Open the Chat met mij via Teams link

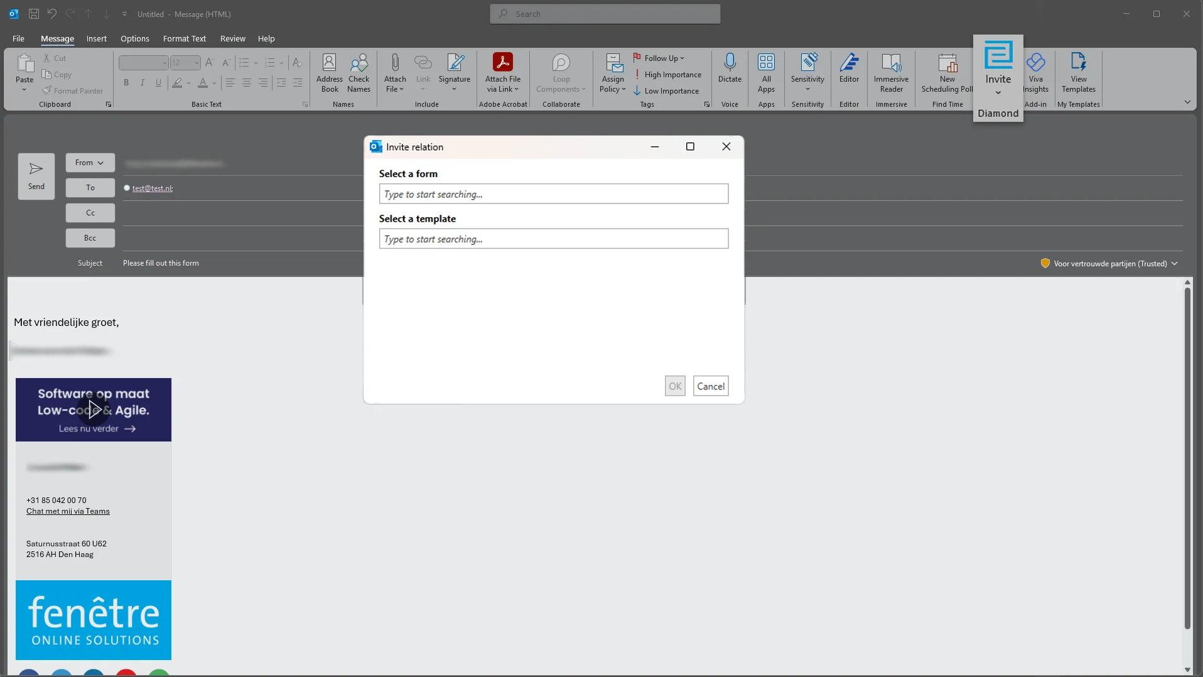(x=68, y=511)
